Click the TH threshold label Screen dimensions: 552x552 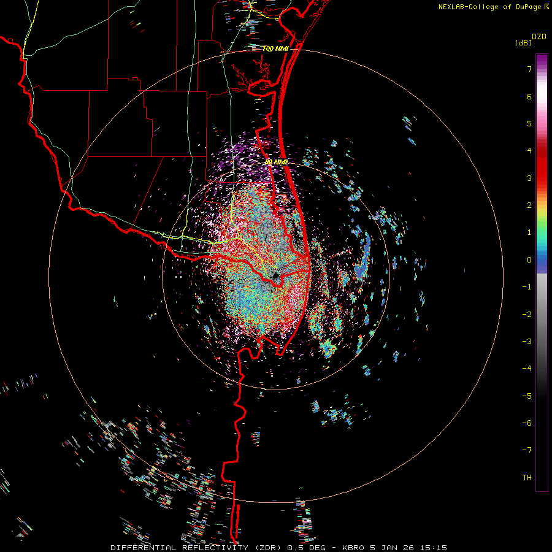527,478
